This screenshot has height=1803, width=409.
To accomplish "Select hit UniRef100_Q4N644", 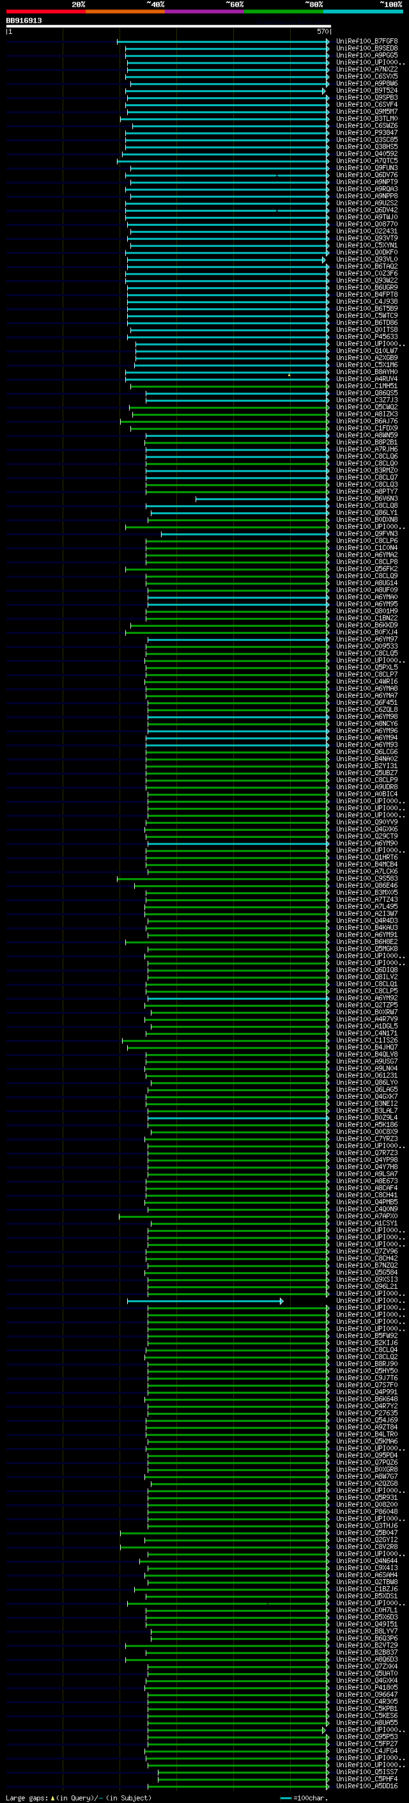I will (x=367, y=1561).
